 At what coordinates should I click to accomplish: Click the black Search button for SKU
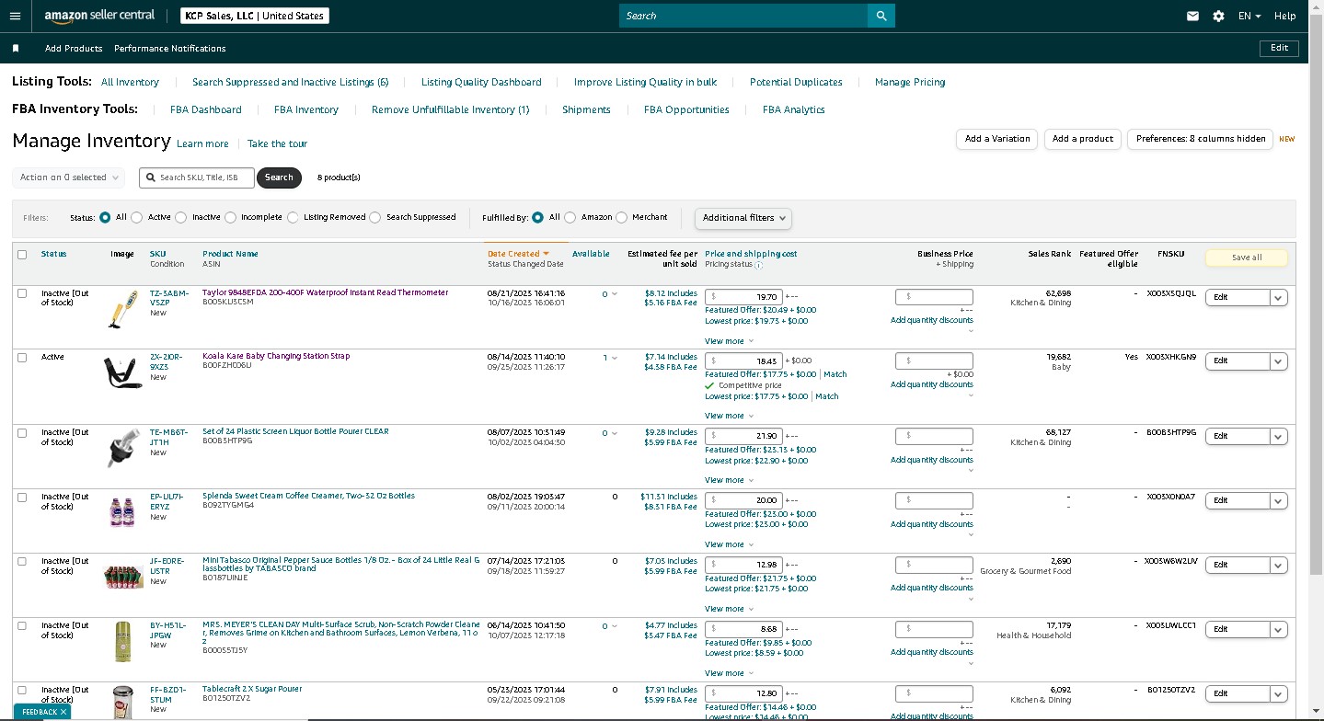coord(279,177)
